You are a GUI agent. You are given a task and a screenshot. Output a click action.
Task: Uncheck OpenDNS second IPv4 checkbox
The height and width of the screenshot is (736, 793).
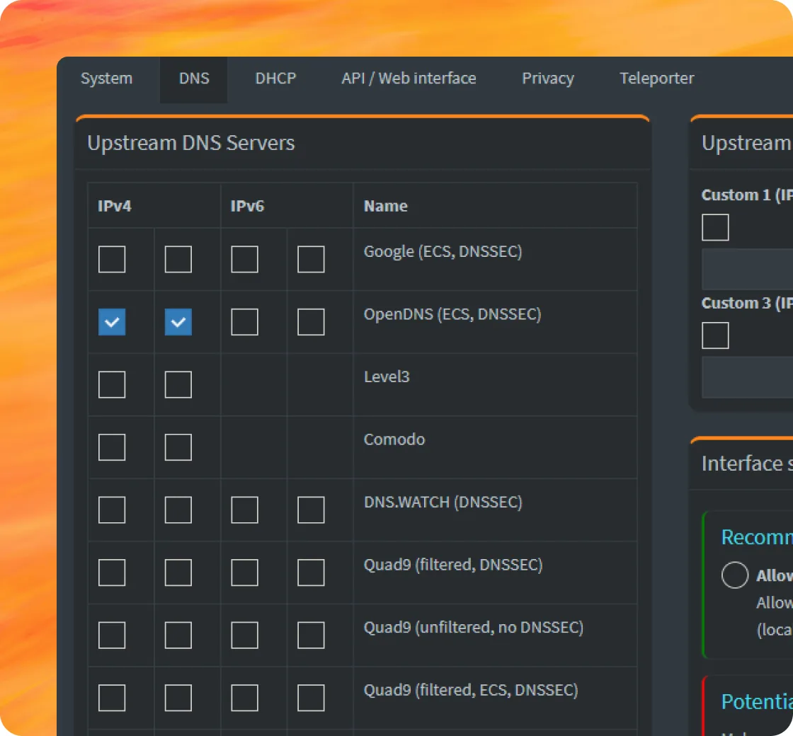pos(178,322)
